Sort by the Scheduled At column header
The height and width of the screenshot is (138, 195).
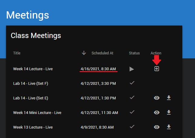tap(102, 53)
